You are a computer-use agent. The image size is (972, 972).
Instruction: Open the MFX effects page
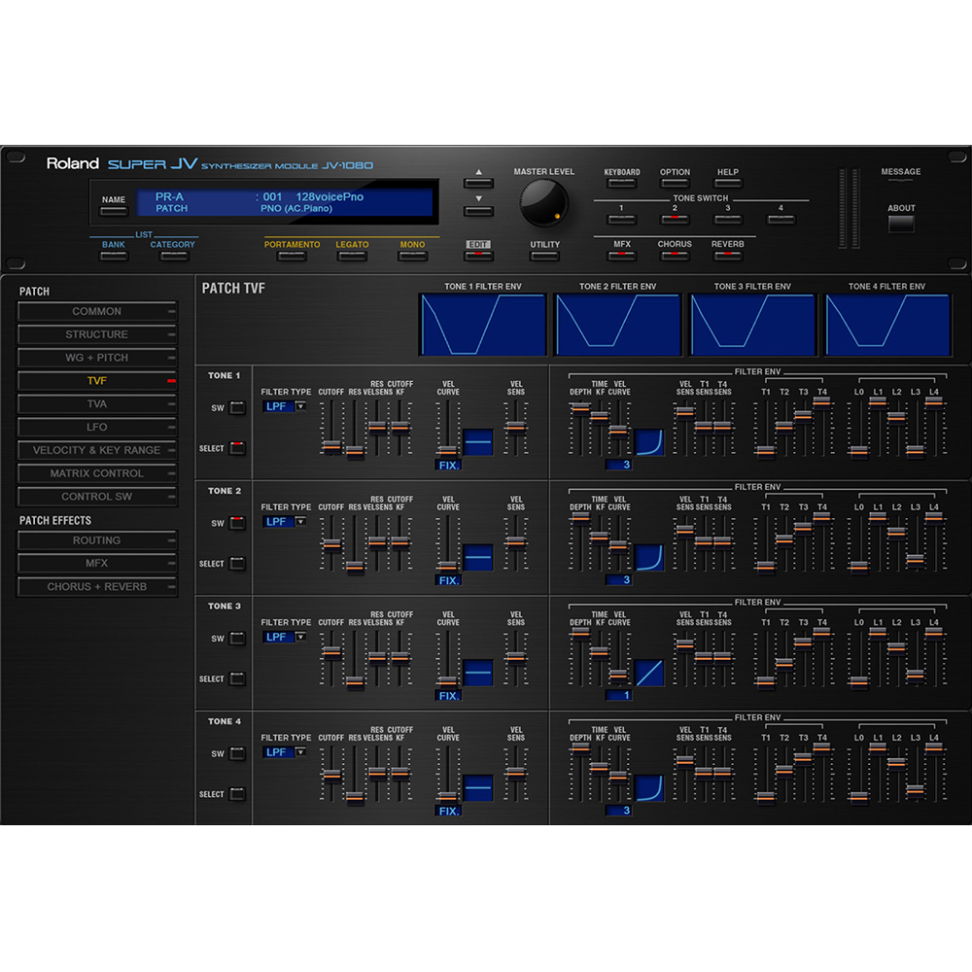click(97, 564)
